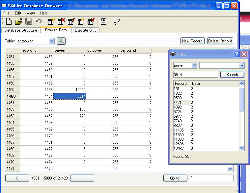Viewport: 250px width, 193px height.
Task: Open the equals operator dropdown in Find
Action: click(242, 65)
